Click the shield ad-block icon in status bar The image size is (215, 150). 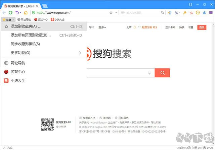coord(196,148)
